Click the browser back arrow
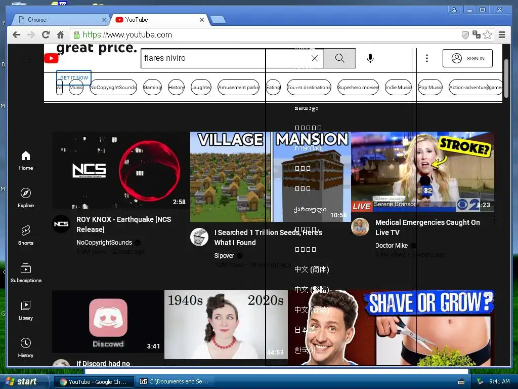Image resolution: width=518 pixels, height=389 pixels. (x=16, y=35)
